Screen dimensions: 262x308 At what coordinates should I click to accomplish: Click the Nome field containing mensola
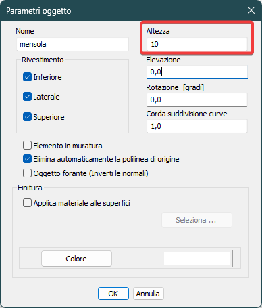pos(72,44)
